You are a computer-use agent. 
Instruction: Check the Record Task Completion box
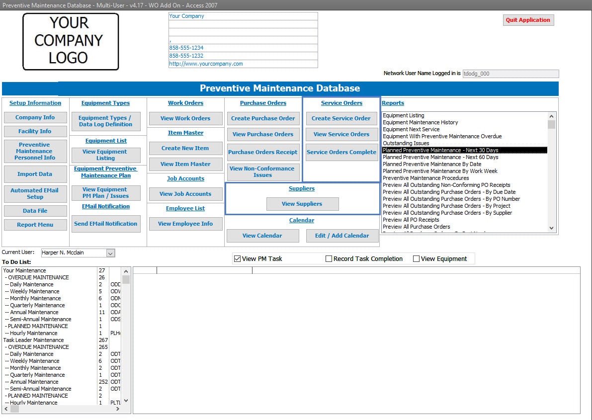point(329,259)
